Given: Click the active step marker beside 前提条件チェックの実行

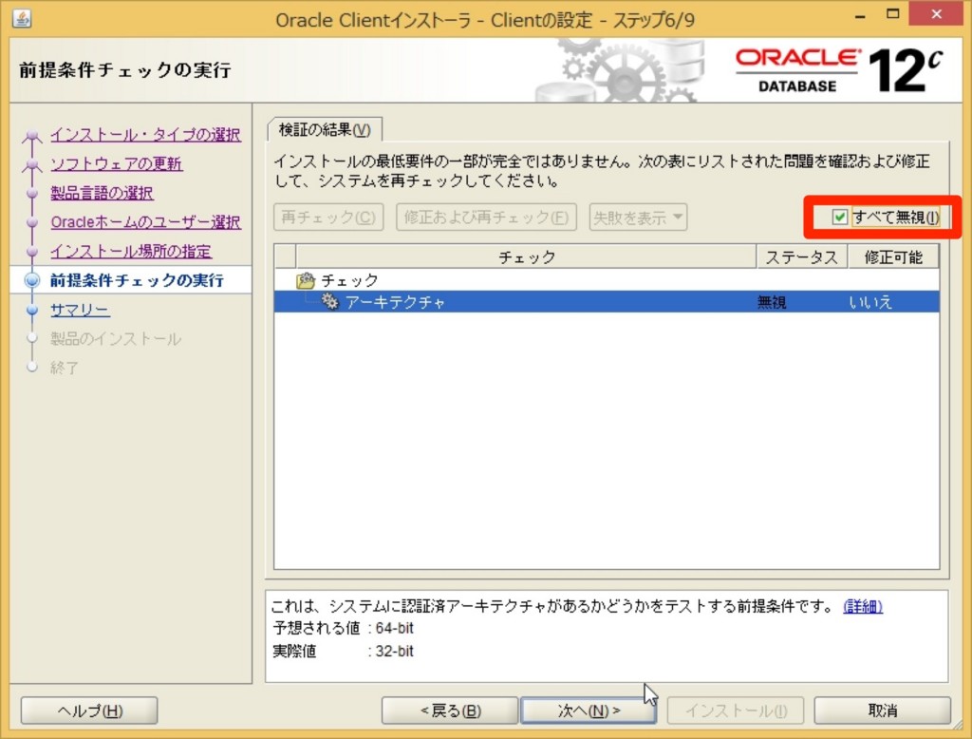Looking at the screenshot, I should click(x=32, y=280).
